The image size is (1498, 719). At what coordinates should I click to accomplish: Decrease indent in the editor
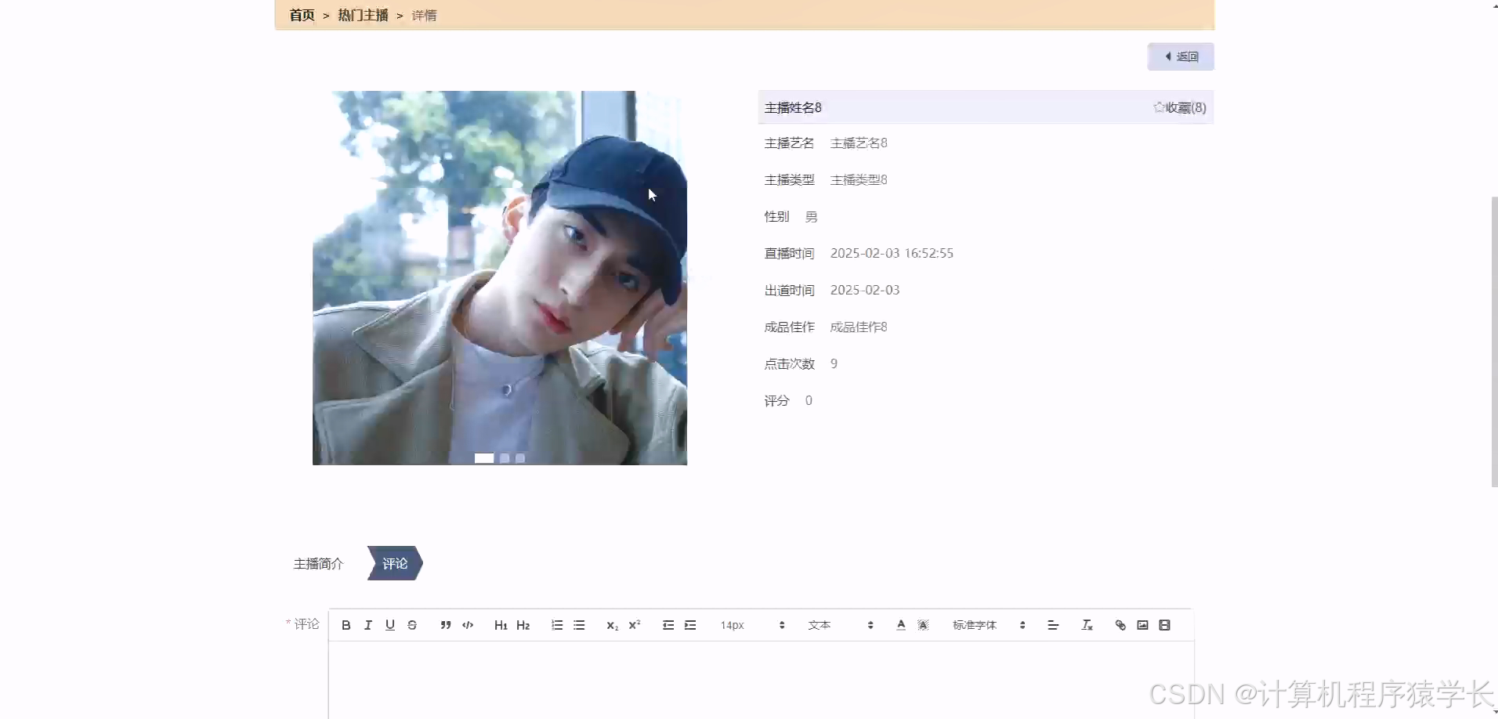[668, 625]
